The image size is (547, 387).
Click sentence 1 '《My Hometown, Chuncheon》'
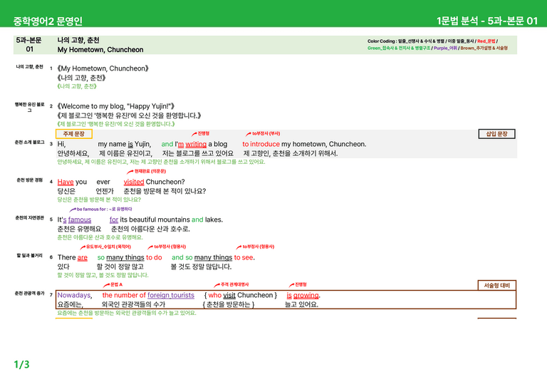click(x=103, y=68)
